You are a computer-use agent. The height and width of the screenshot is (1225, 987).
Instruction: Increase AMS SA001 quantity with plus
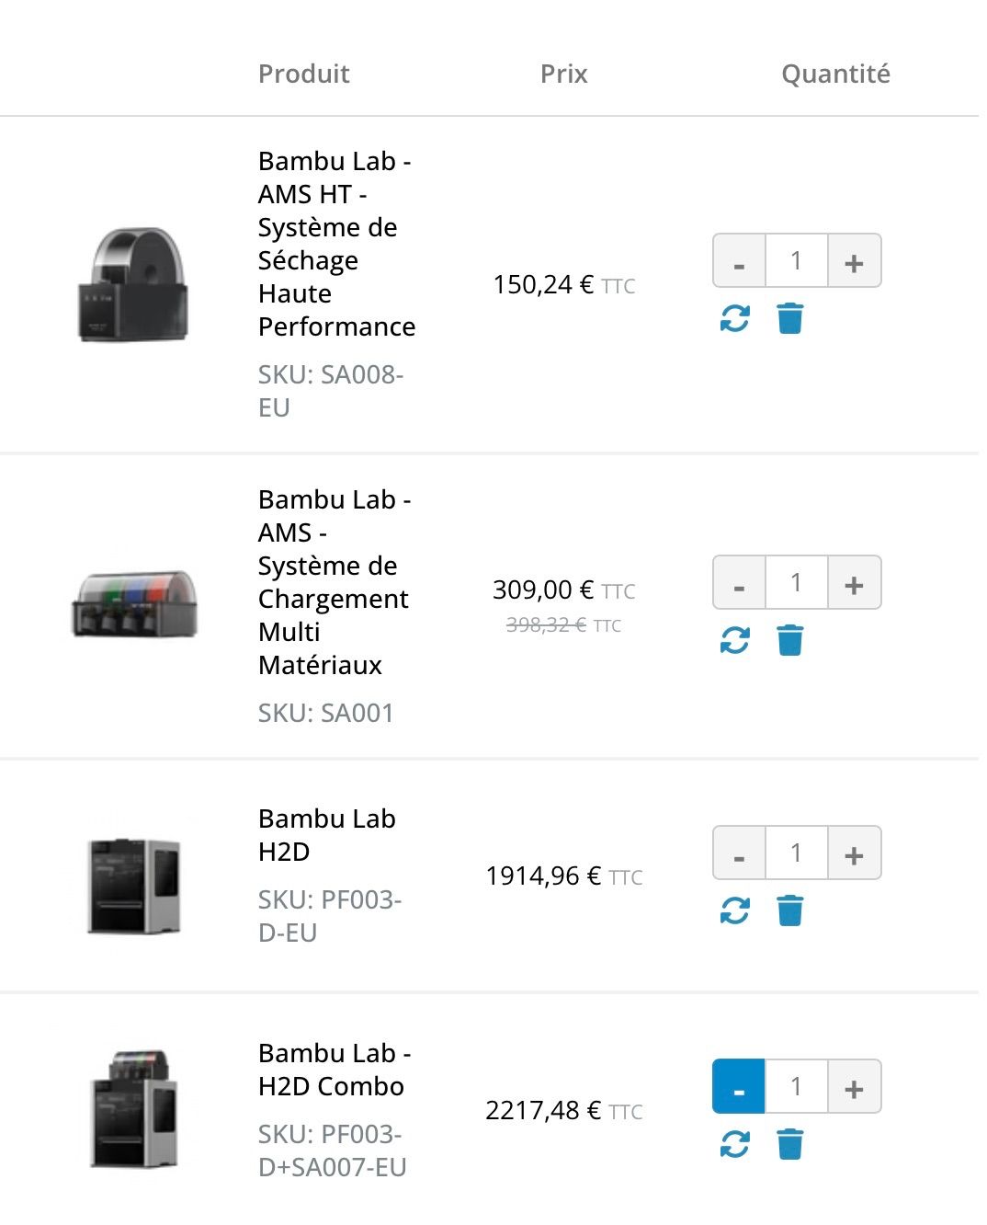(855, 582)
